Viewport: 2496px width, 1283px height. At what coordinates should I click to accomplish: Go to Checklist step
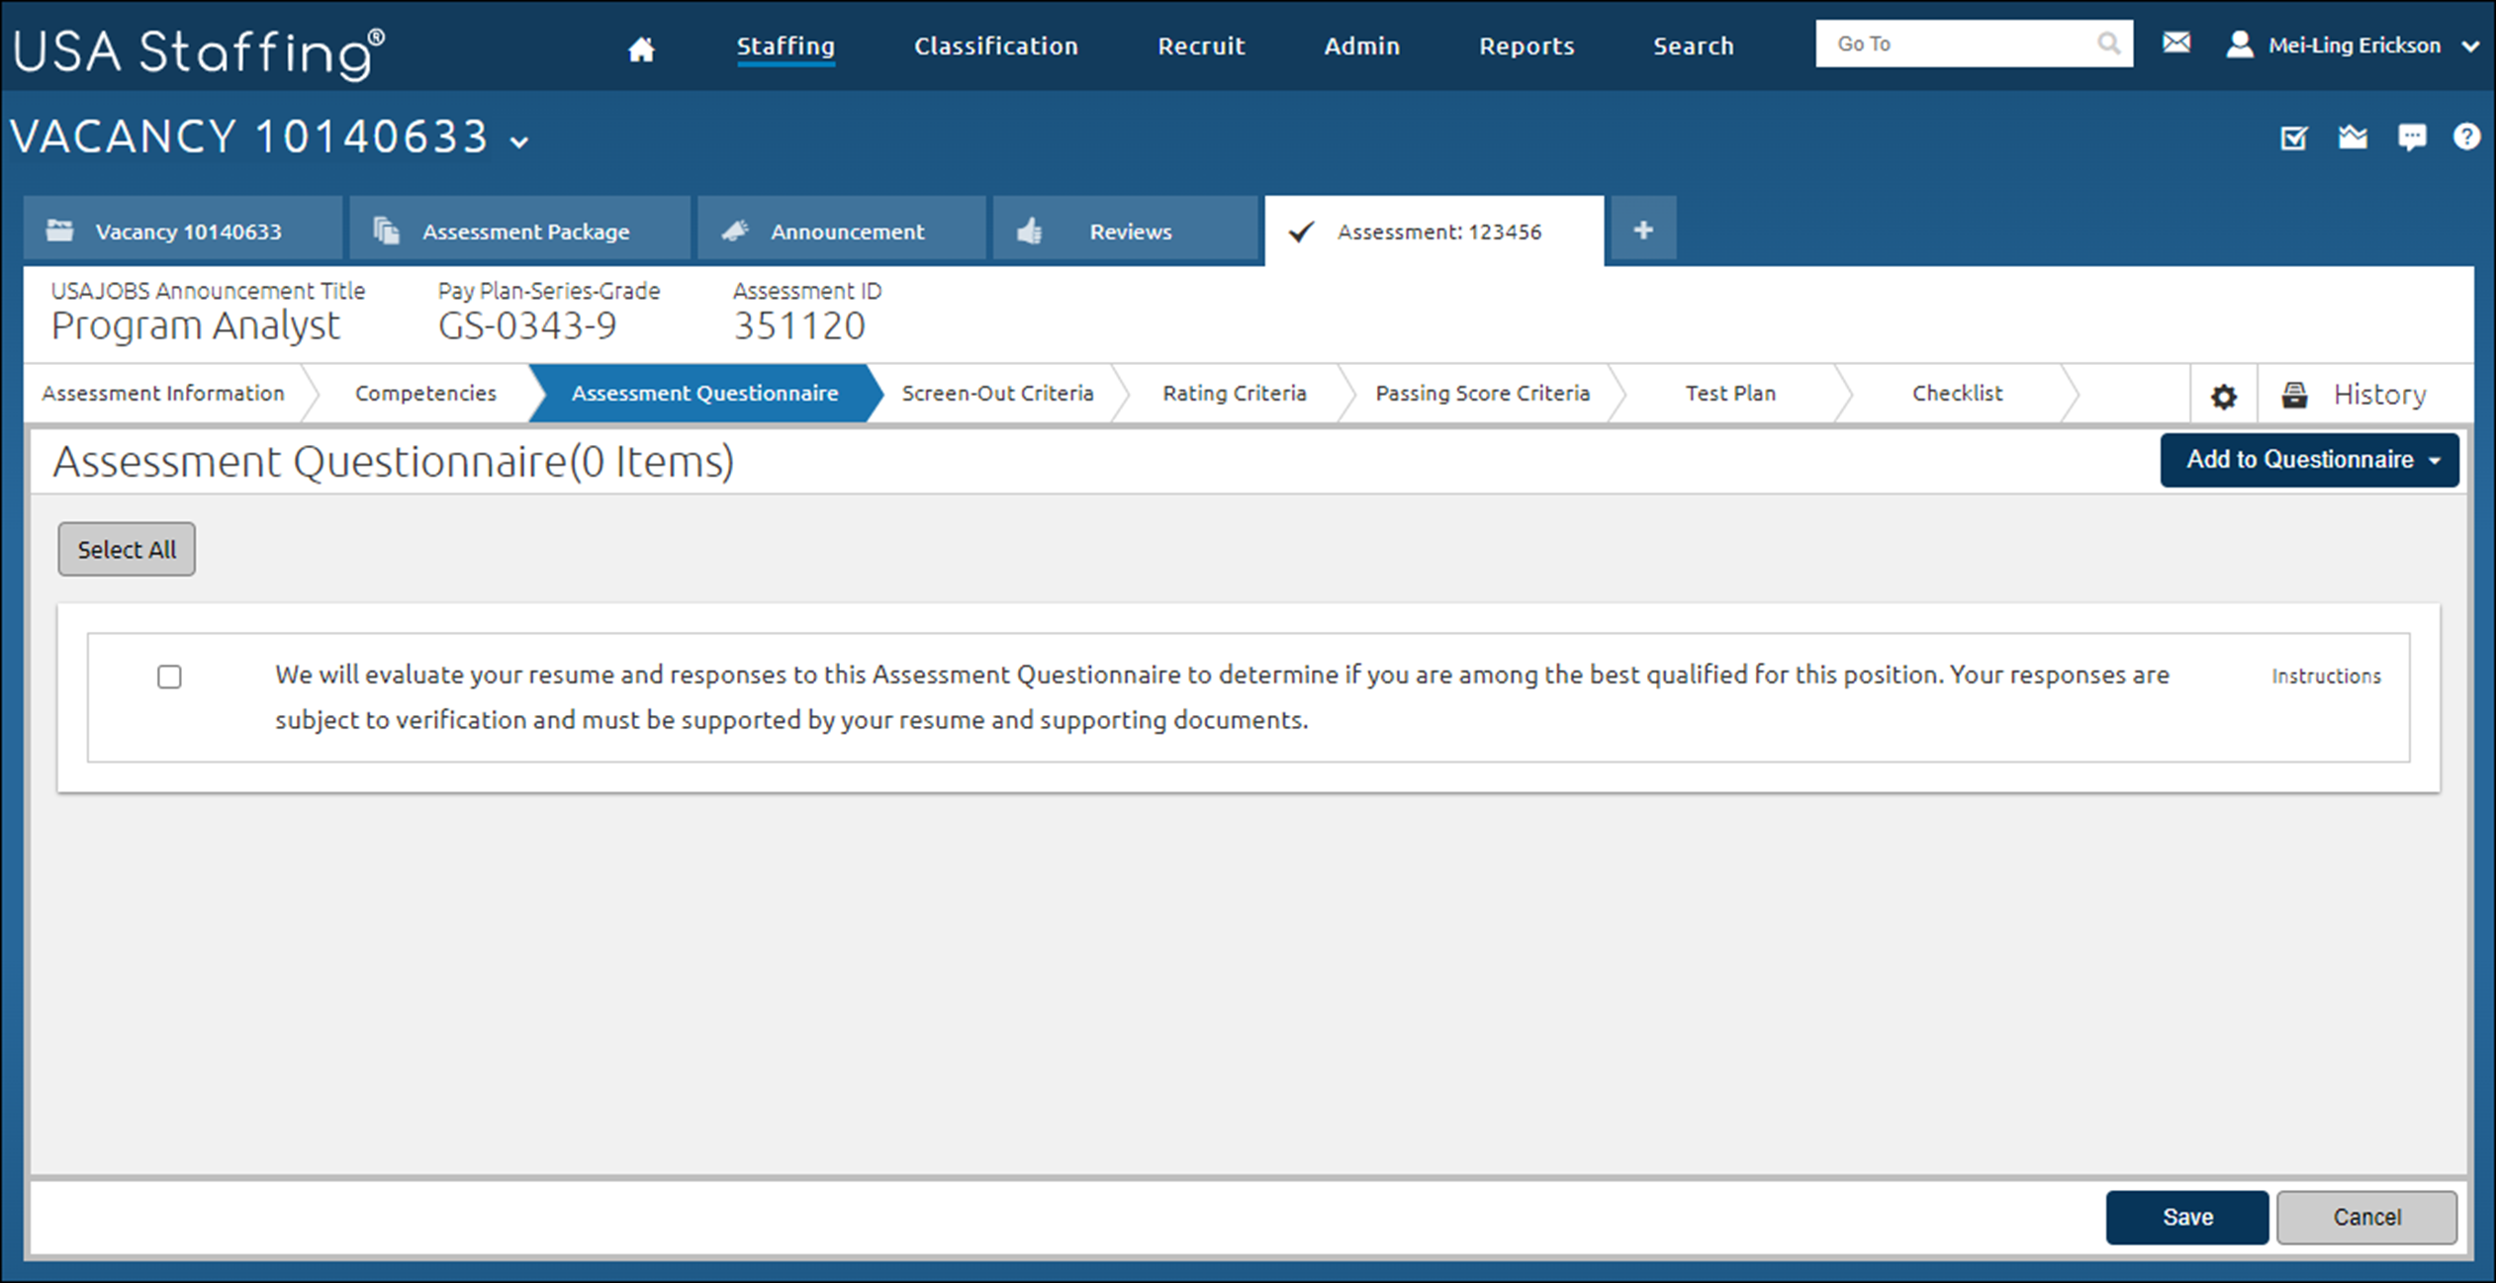[x=1957, y=394]
